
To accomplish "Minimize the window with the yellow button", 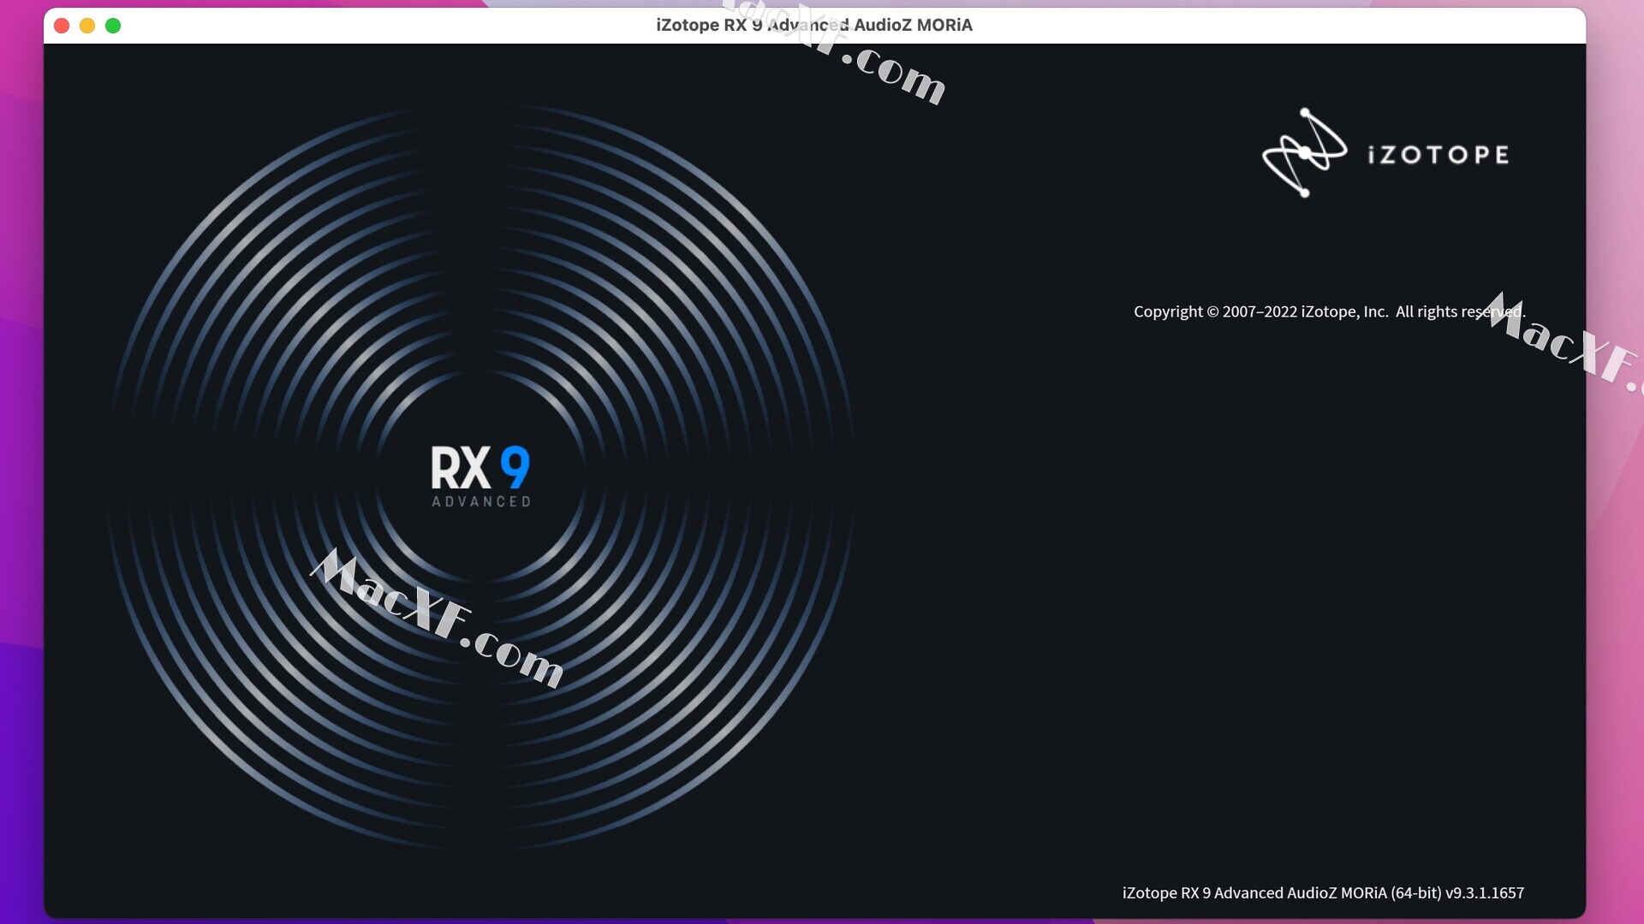I will [x=87, y=26].
